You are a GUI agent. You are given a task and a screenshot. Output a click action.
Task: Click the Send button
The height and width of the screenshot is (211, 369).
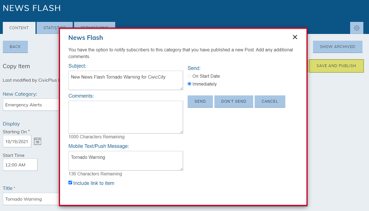(x=200, y=102)
